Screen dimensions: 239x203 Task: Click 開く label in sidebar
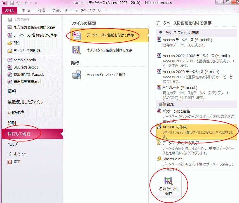[x=16, y=43]
